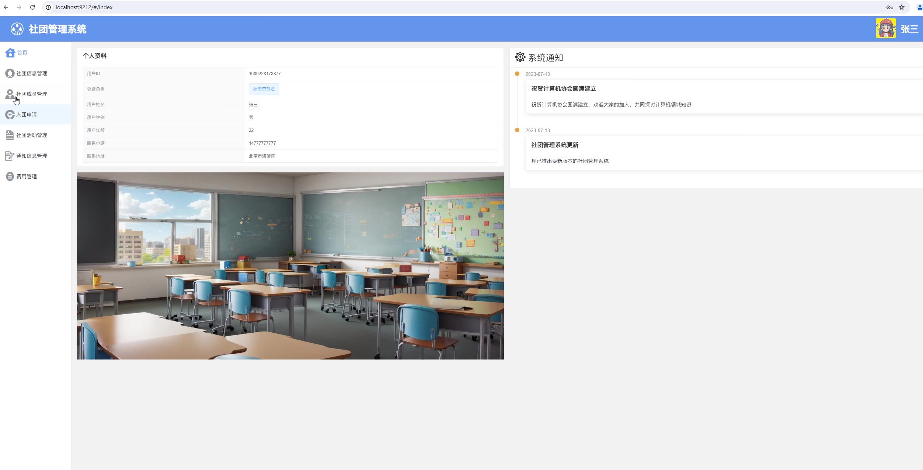Click the phone number 14777777777
Viewport: 923px width, 470px height.
click(x=262, y=143)
